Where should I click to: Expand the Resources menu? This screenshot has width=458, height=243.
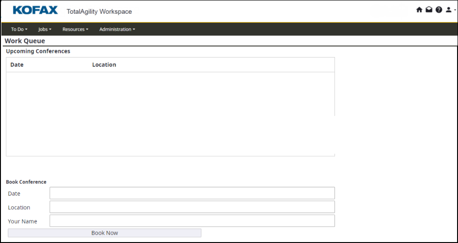point(76,29)
